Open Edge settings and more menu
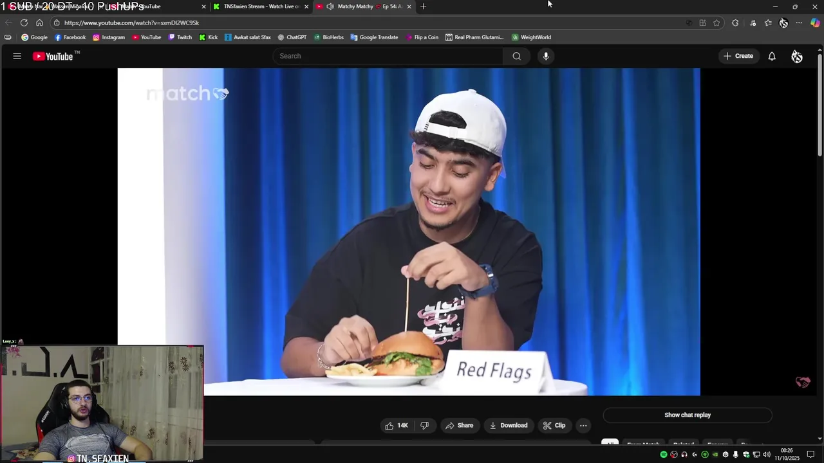 pos(799,23)
